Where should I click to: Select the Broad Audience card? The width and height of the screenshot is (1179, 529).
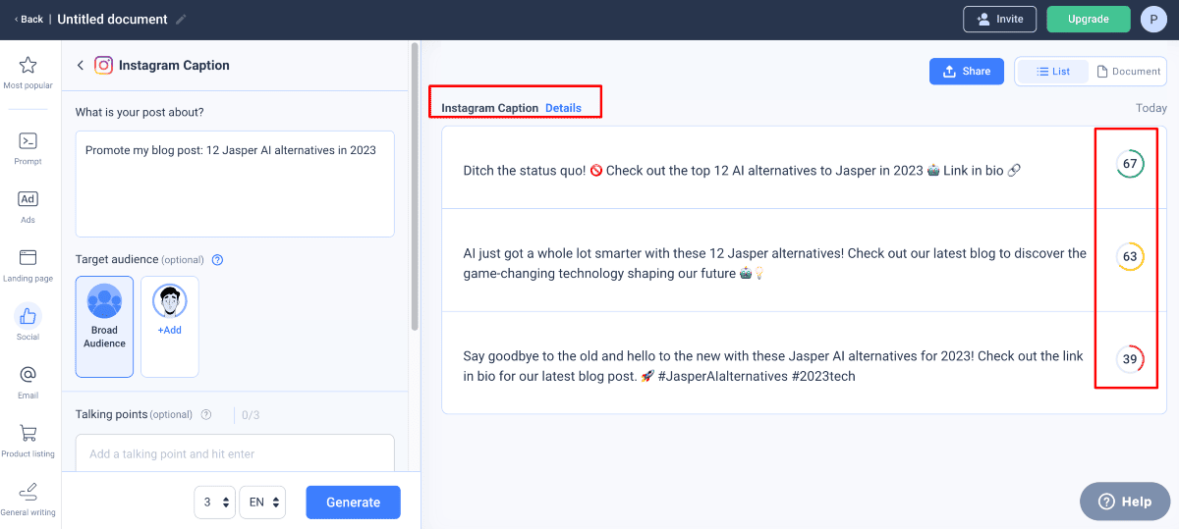104,326
